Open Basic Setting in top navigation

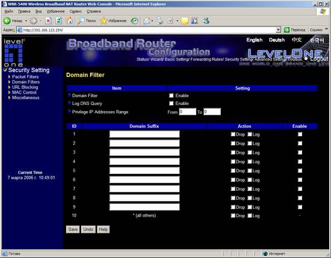pyautogui.click(x=176, y=59)
